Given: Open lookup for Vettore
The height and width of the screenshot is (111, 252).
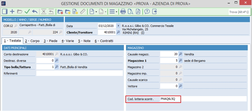Looking at the screenshot, I should click(x=180, y=86).
